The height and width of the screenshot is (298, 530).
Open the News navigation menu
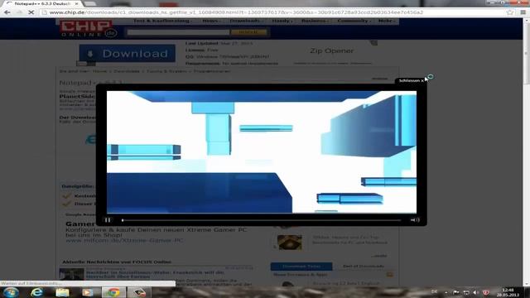[x=211, y=21]
